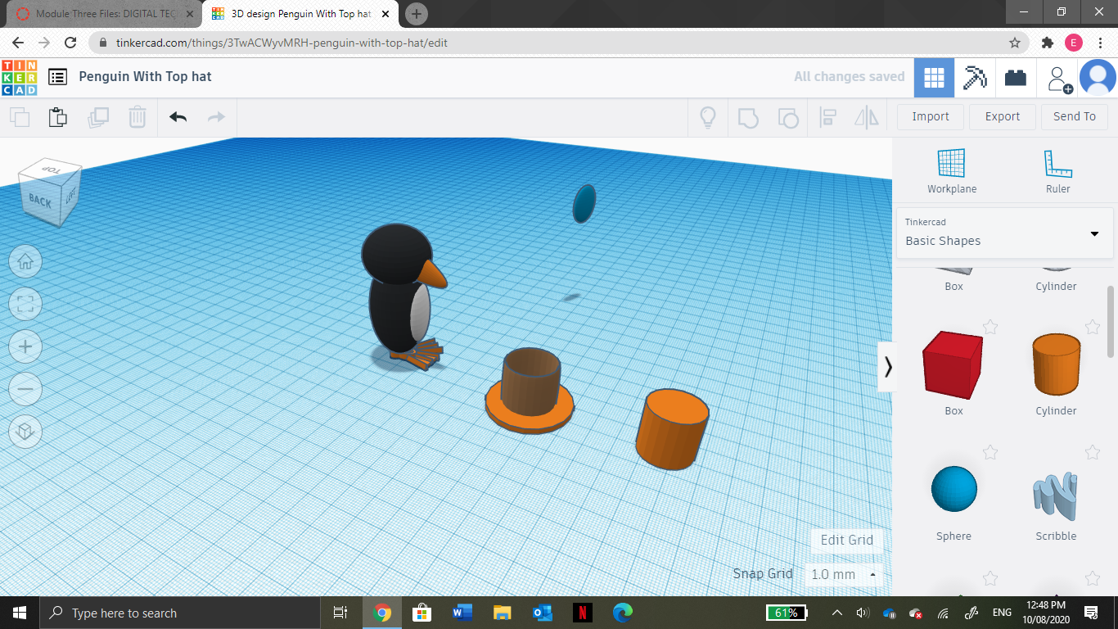
Task: Click the Paste tool icon
Action: (58, 117)
